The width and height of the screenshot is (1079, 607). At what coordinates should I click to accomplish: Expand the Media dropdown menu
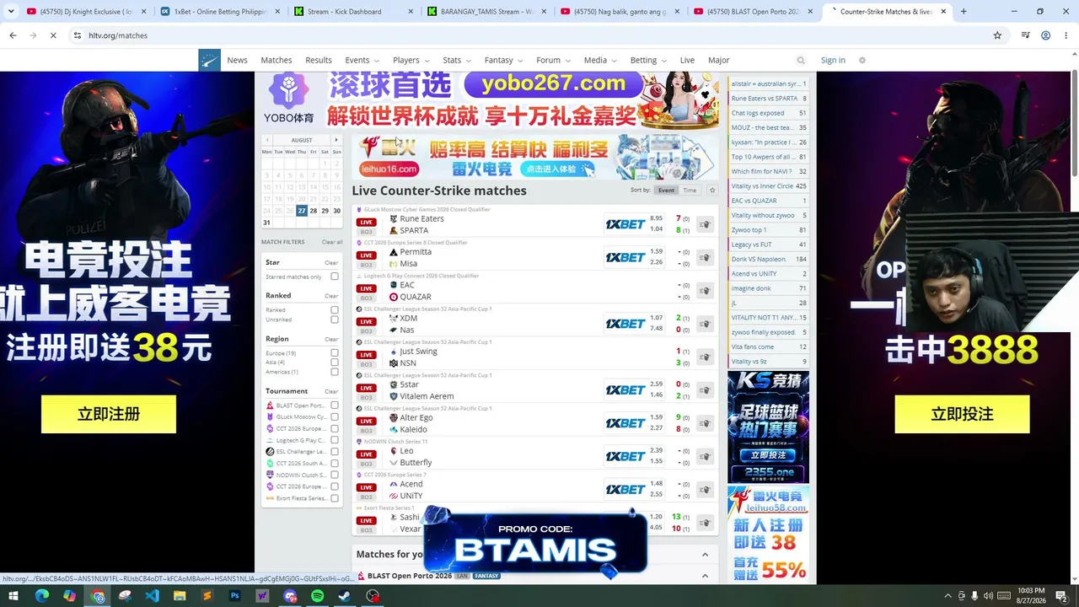(599, 60)
